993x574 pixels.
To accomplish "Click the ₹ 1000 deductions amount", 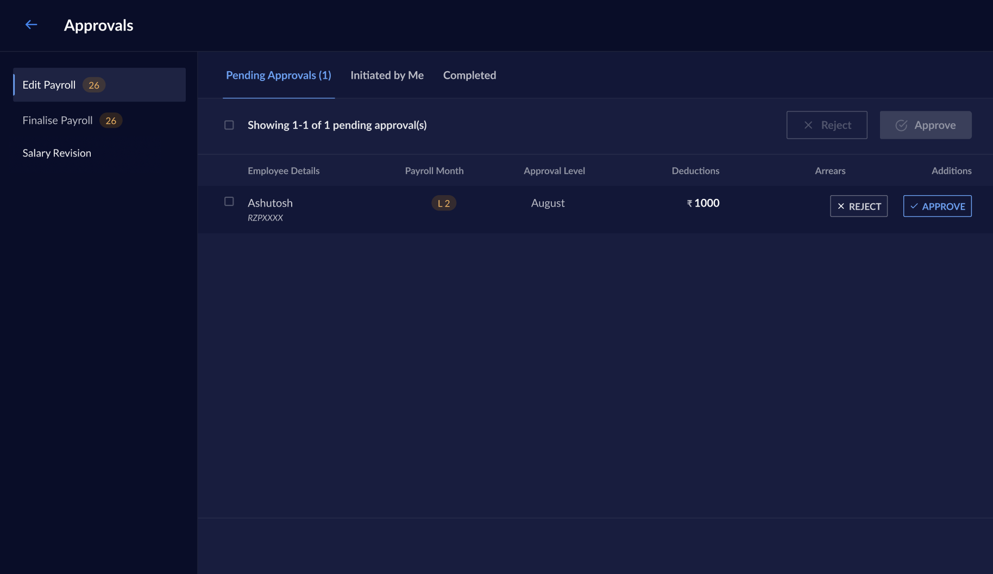I will coord(703,203).
